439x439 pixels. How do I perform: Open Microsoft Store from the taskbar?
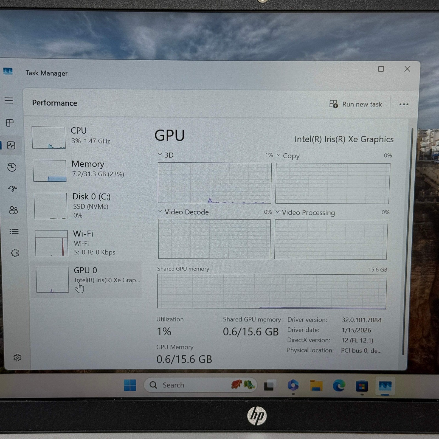pyautogui.click(x=362, y=386)
